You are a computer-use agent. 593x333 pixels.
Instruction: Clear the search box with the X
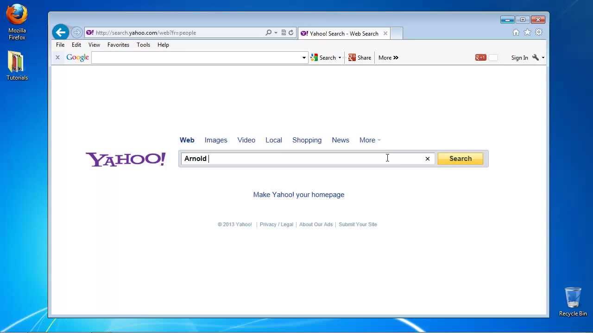click(427, 159)
